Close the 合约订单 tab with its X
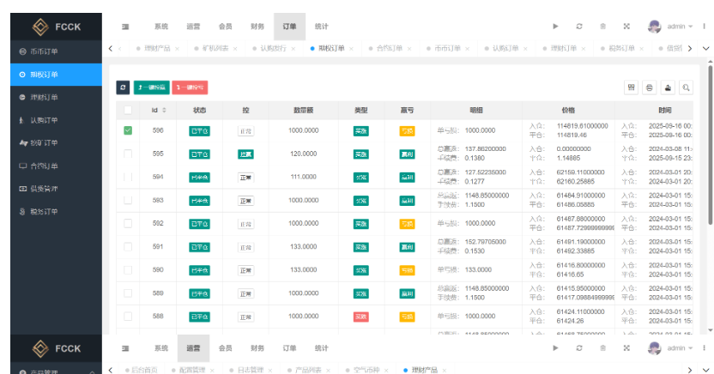Screen dimensions: 714x374 409,49
